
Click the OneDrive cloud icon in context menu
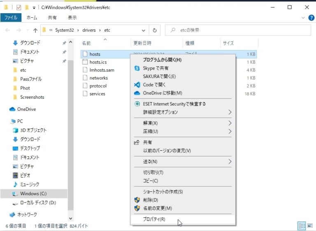137,93
